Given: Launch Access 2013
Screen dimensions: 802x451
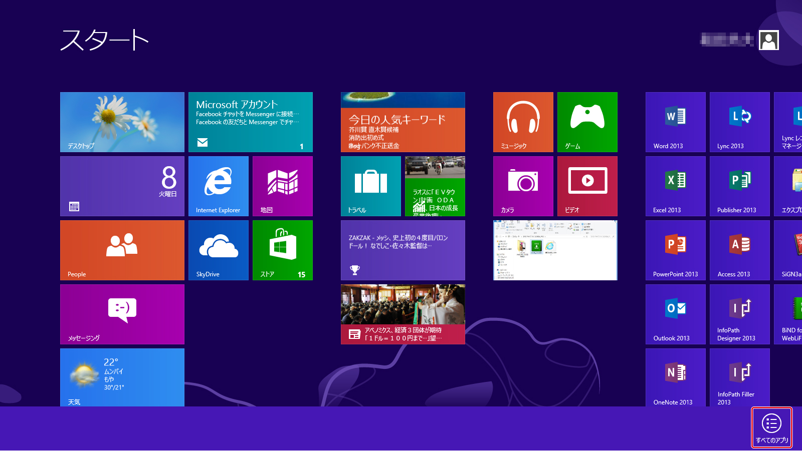Looking at the screenshot, I should pyautogui.click(x=740, y=250).
